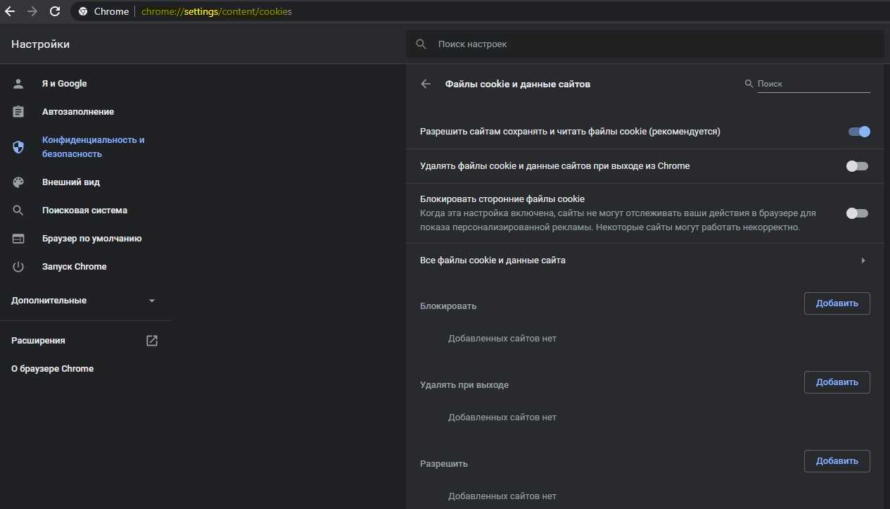
Task: Select Браузер по умолчанию in sidebar
Action: 91,239
